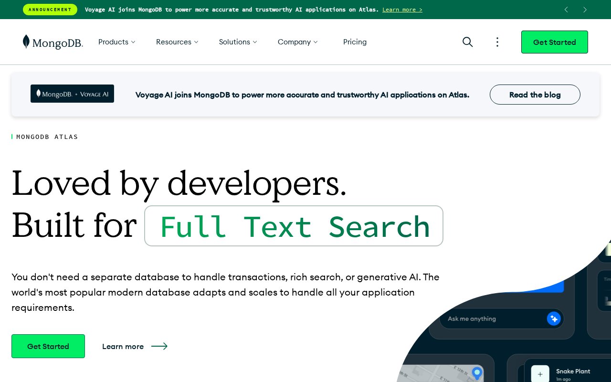This screenshot has width=611, height=382.
Task: Click the ANNOUNCEMENT badge label
Action: coord(50,10)
